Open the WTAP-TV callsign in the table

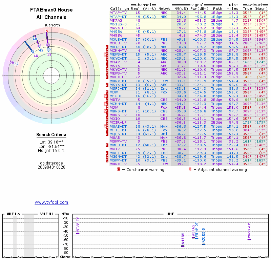pyautogui.click(x=118, y=13)
